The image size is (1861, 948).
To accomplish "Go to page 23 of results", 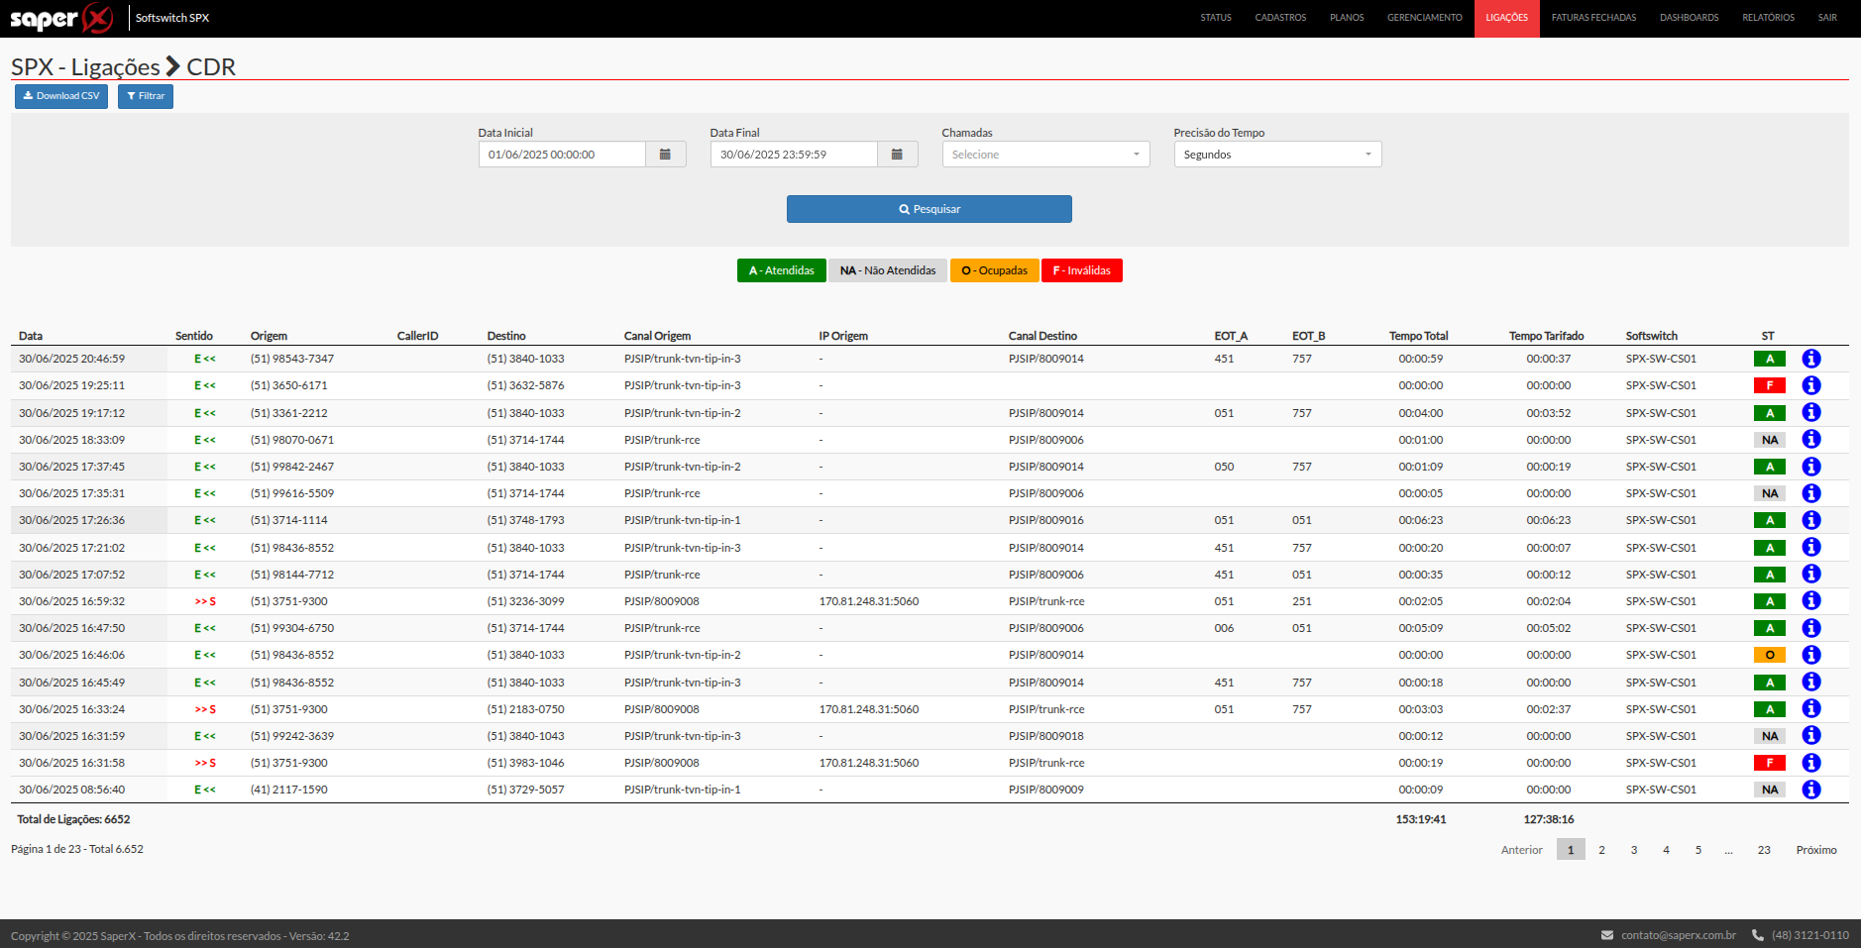I will point(1764,850).
